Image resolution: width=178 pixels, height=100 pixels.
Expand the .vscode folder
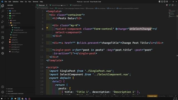[14, 11]
